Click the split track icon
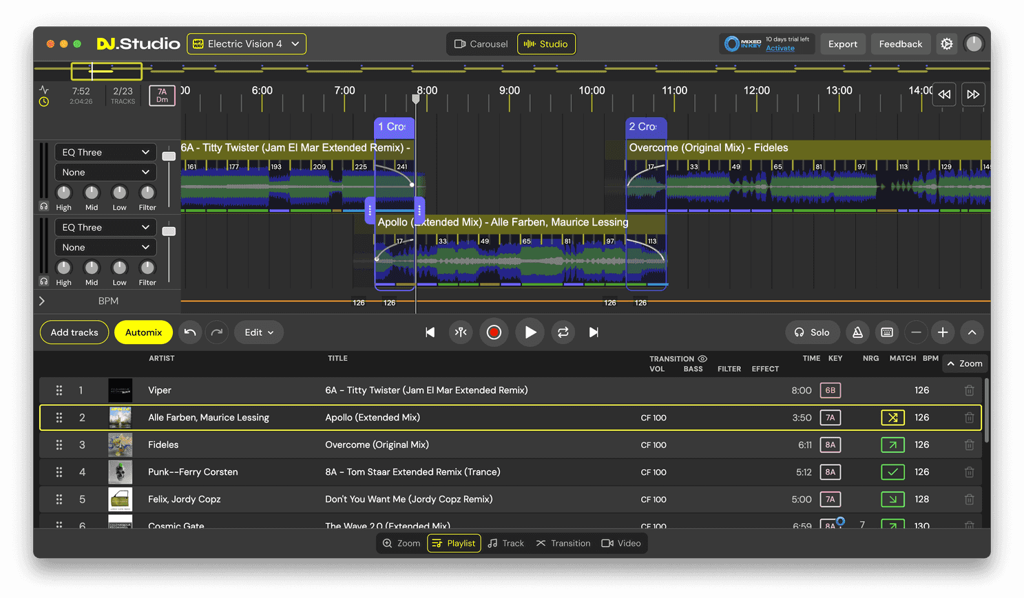Screen dimensions: 1024x598 (x=461, y=332)
